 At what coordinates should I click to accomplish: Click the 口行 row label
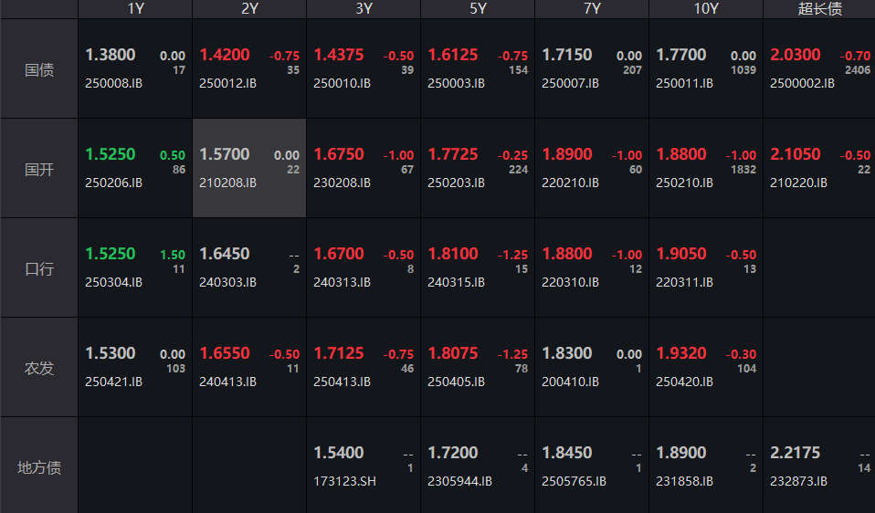39,268
